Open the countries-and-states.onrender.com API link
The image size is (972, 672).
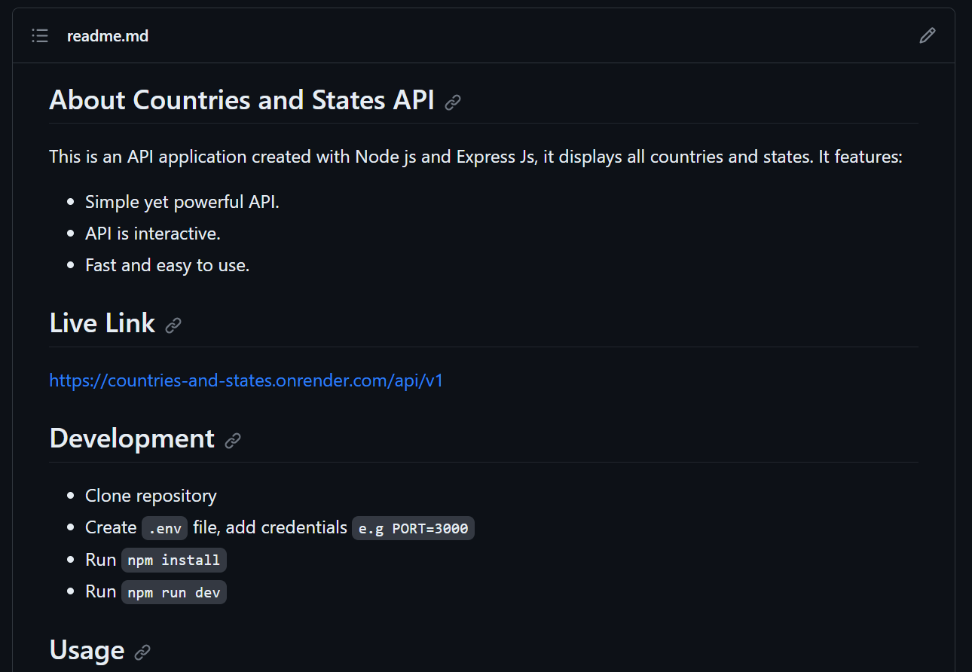point(246,380)
